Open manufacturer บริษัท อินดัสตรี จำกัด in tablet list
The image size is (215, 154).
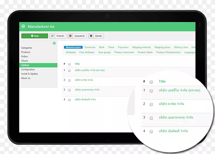pos(85,99)
